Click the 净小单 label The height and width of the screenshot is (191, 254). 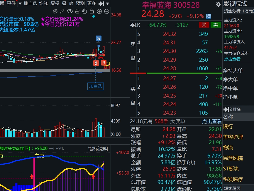230,97
